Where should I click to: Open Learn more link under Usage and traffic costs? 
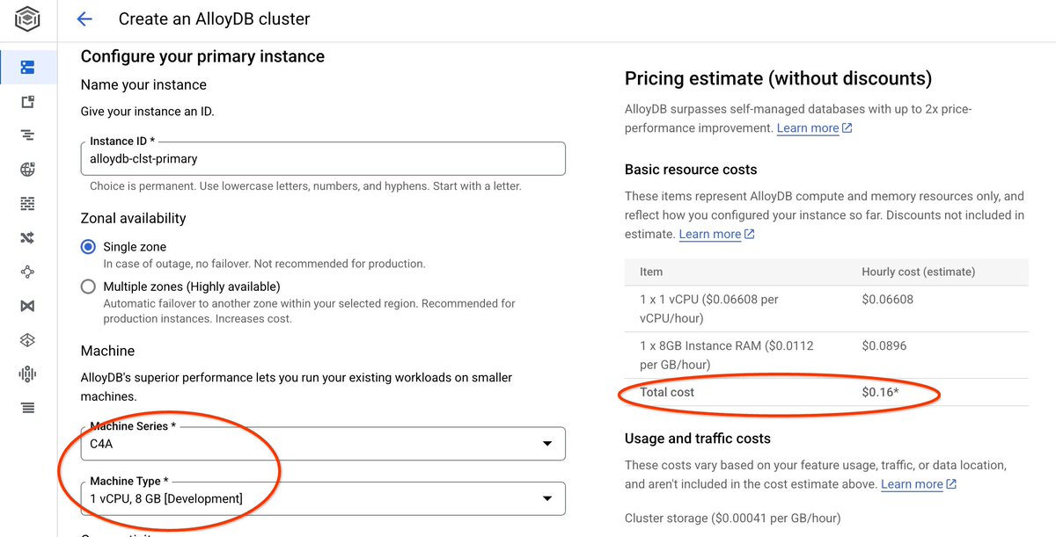click(x=919, y=484)
